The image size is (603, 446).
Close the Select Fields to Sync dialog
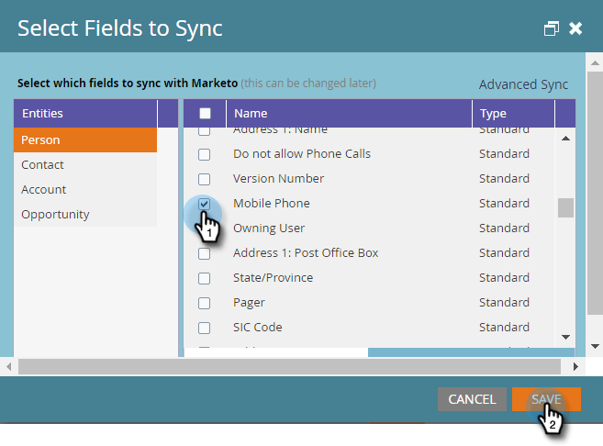pyautogui.click(x=575, y=28)
